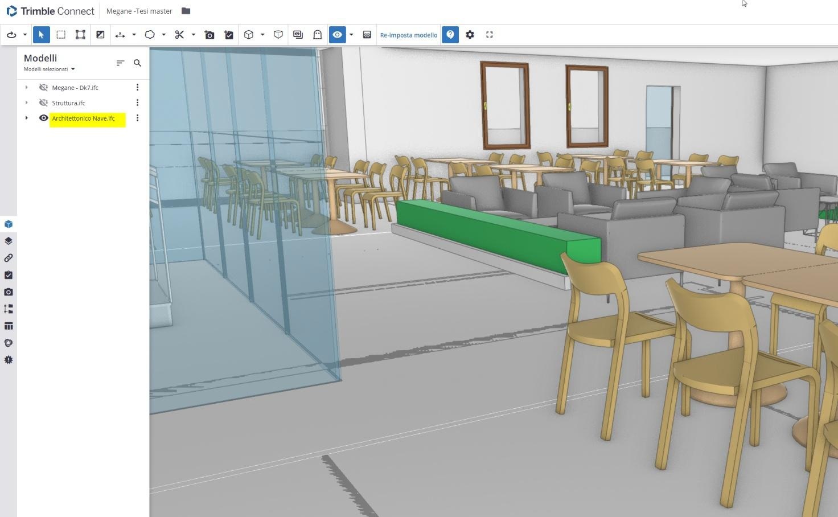Screen dimensions: 838x517
Task: Expand the Architettonico Nave.ifc tree item
Action: pyautogui.click(x=26, y=118)
